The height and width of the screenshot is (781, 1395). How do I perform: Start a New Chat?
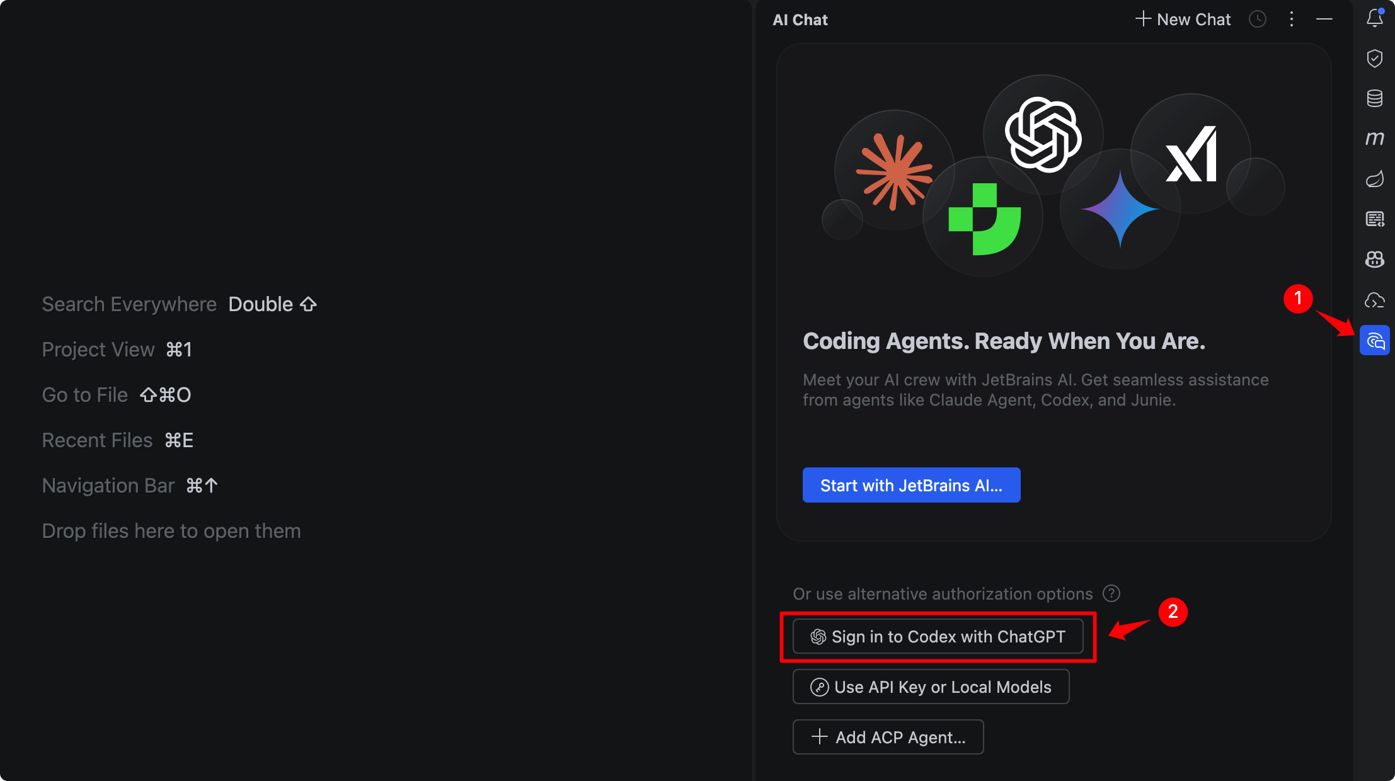pyautogui.click(x=1183, y=20)
